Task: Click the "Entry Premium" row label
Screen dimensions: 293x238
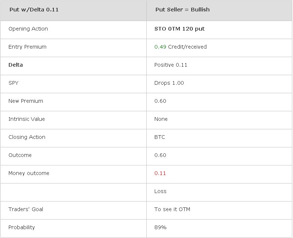Action: click(27, 47)
